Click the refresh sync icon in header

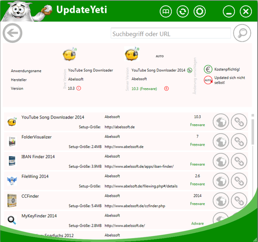pyautogui.click(x=183, y=12)
